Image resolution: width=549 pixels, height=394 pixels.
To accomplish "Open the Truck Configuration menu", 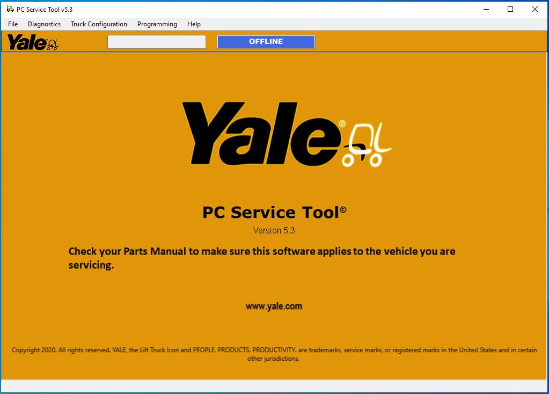I will pos(99,24).
